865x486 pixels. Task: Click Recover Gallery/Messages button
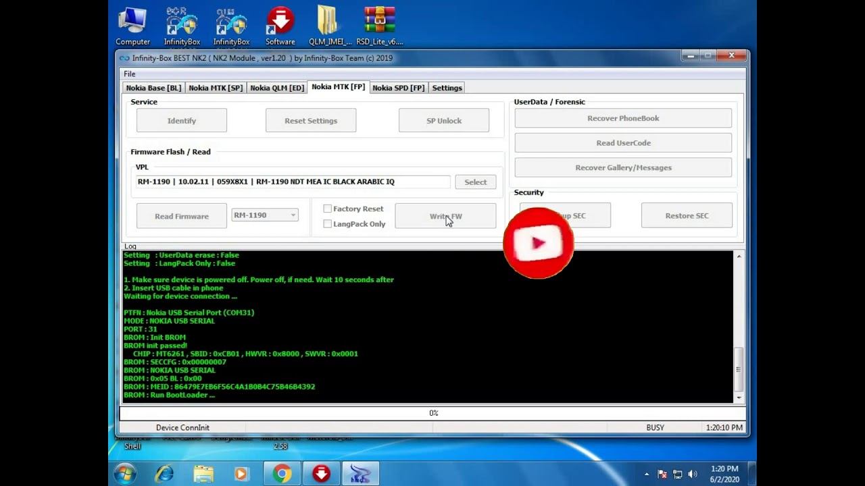click(x=623, y=167)
